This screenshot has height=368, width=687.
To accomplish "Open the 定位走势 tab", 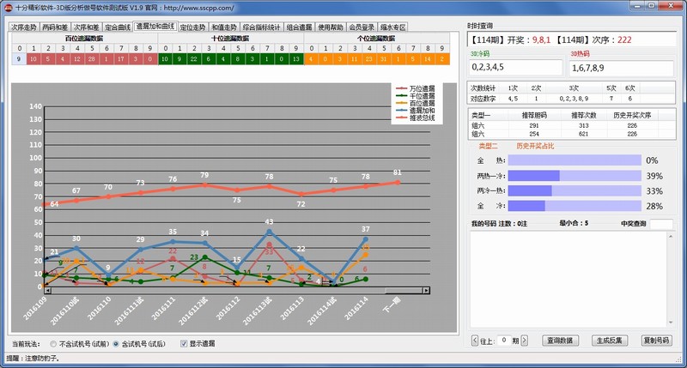I will pos(194,27).
